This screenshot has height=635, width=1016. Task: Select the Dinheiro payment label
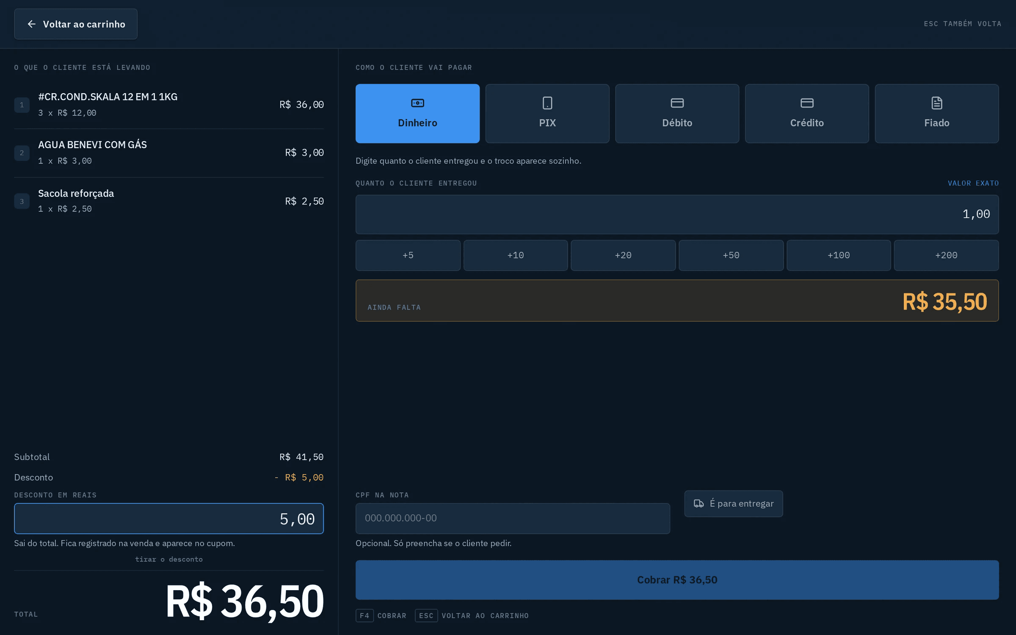click(x=417, y=123)
